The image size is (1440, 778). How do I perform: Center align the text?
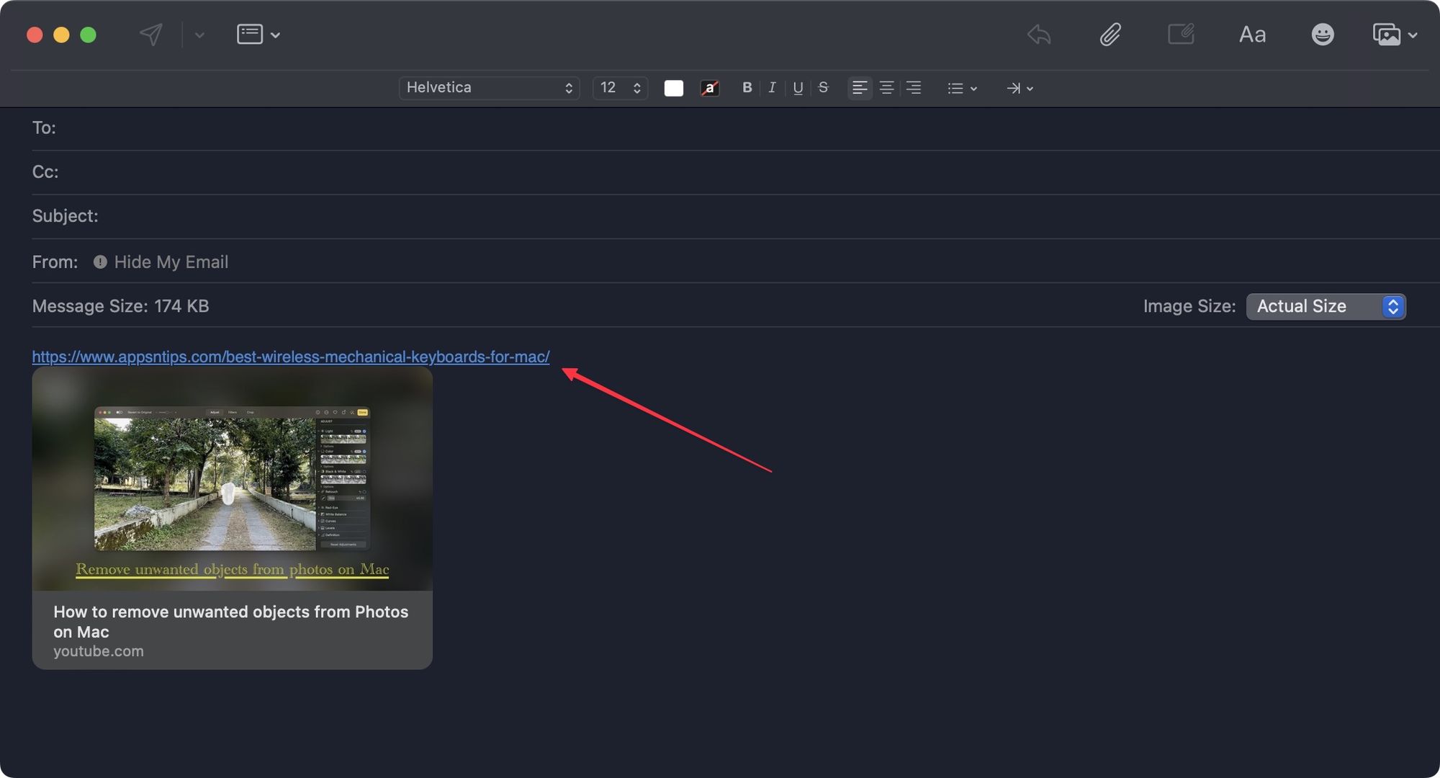click(887, 88)
